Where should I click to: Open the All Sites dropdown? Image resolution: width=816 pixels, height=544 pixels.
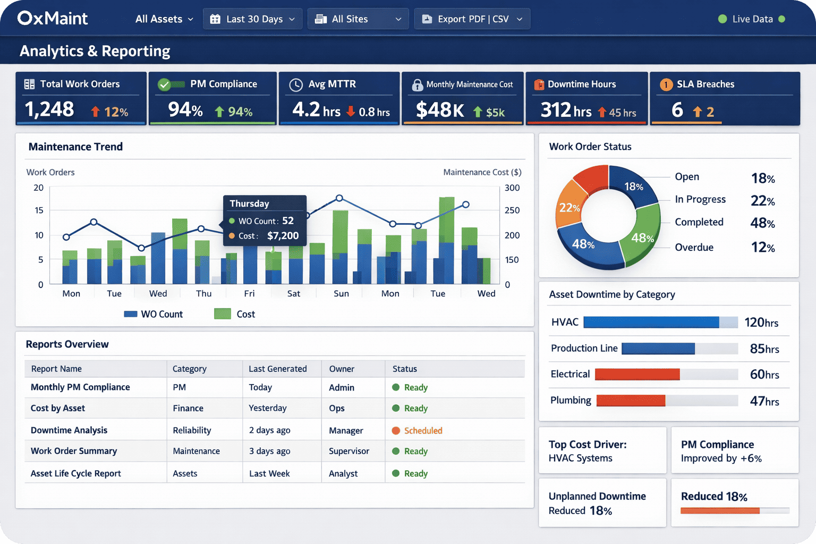tap(358, 19)
